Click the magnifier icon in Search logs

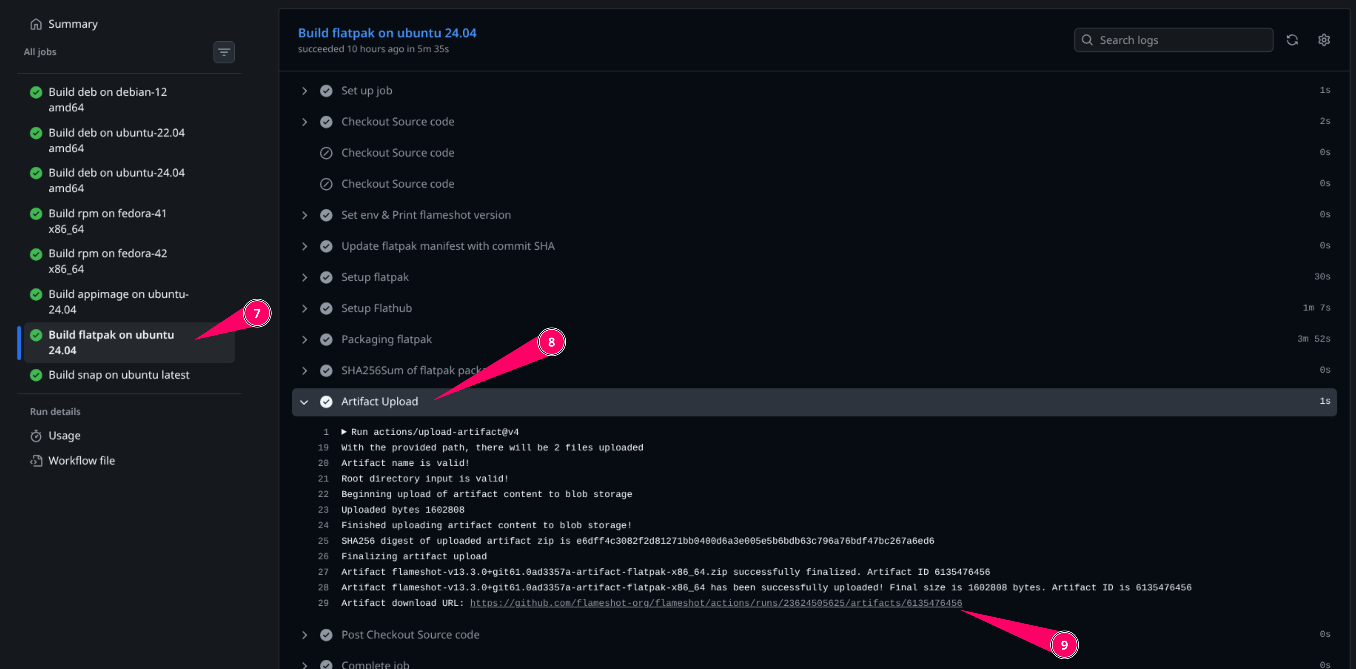click(1087, 40)
